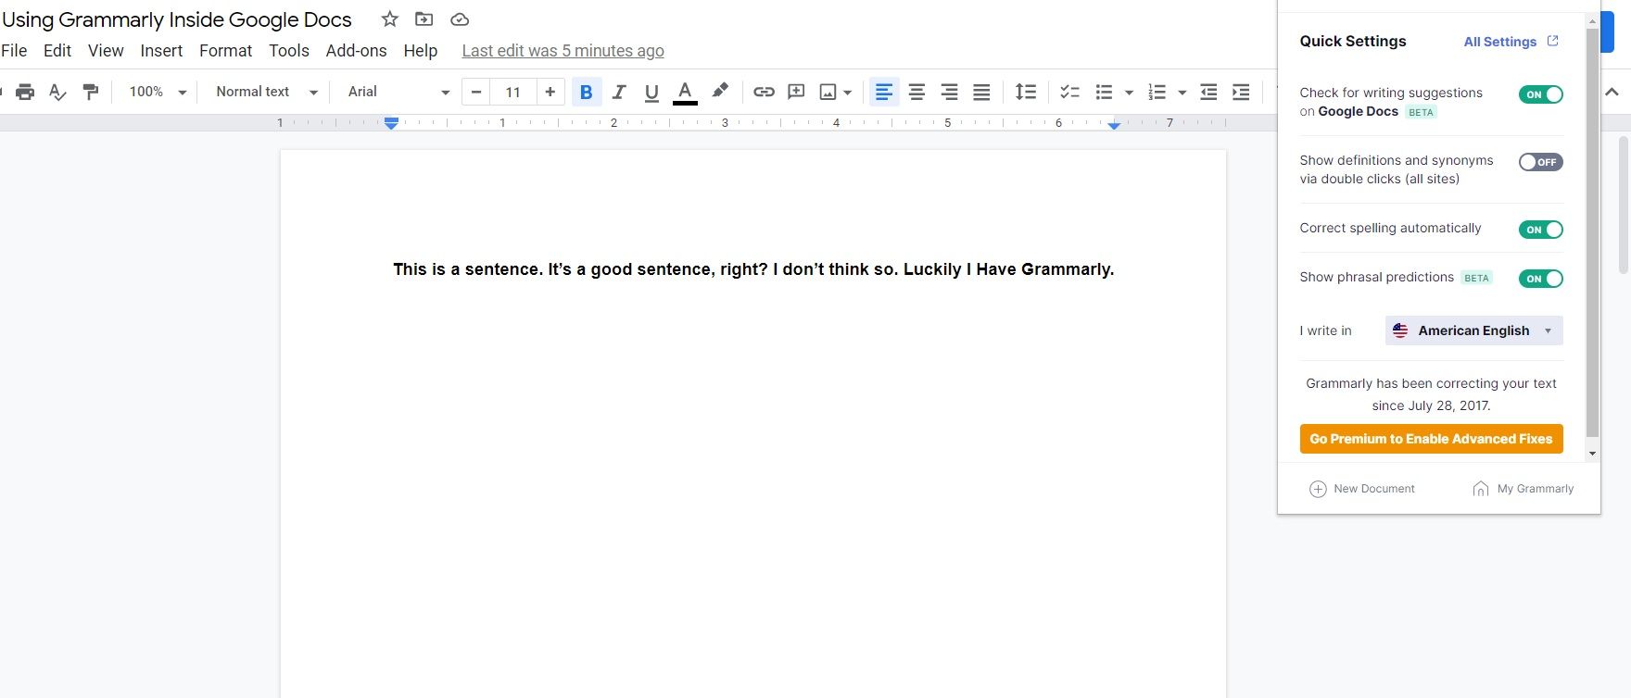Align text to the left
1631x698 pixels.
[x=884, y=92]
